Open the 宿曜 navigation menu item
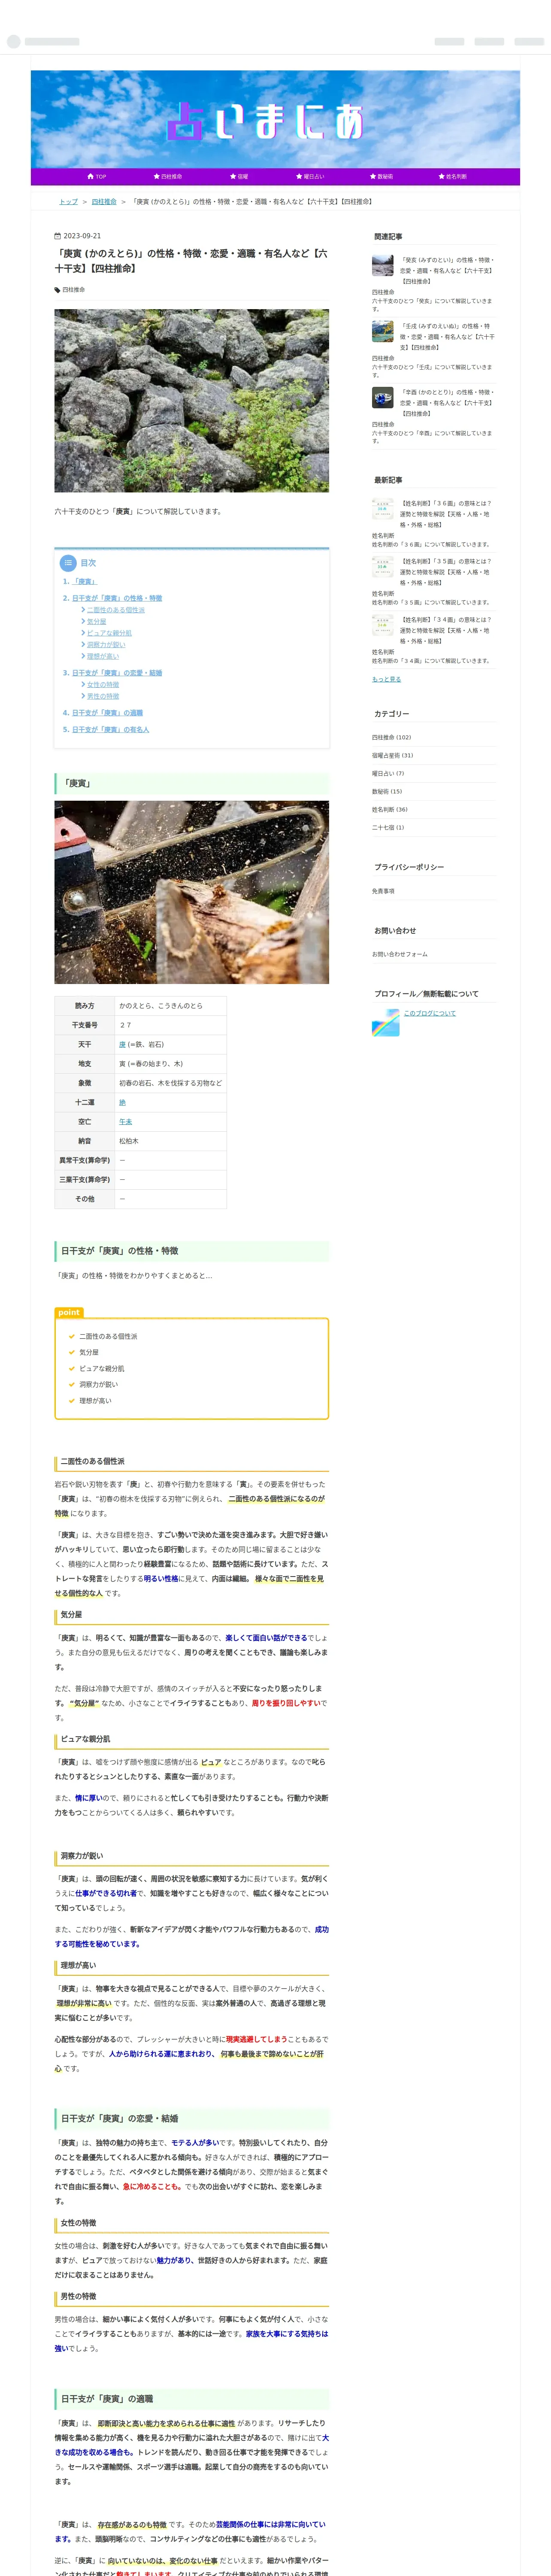Viewport: 551px width, 2576px height. 239,176
